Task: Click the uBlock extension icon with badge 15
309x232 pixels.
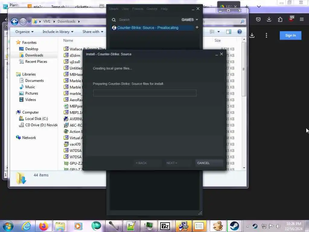Action: pyautogui.click(x=291, y=19)
